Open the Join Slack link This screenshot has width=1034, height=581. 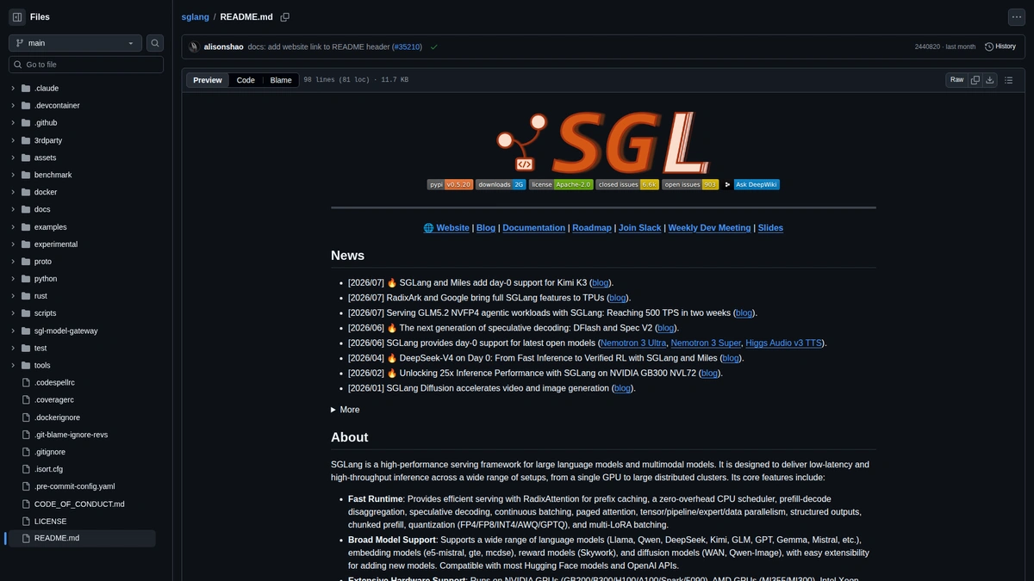[x=640, y=228]
